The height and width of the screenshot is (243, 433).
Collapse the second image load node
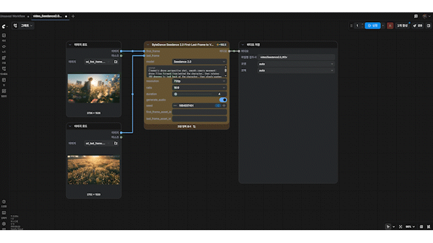(x=70, y=126)
